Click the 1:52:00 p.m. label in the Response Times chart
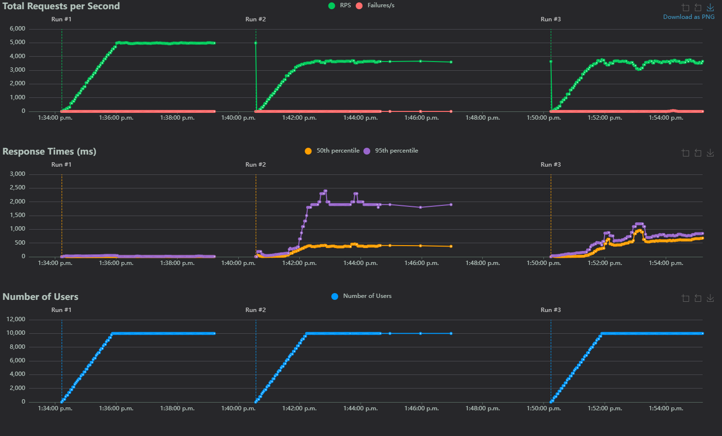Screen dimensions: 722x436 [x=605, y=263]
